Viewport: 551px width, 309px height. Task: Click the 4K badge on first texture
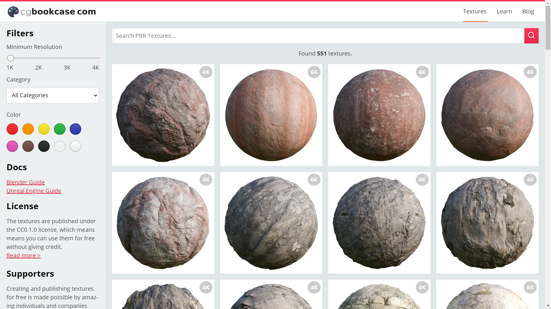[206, 72]
